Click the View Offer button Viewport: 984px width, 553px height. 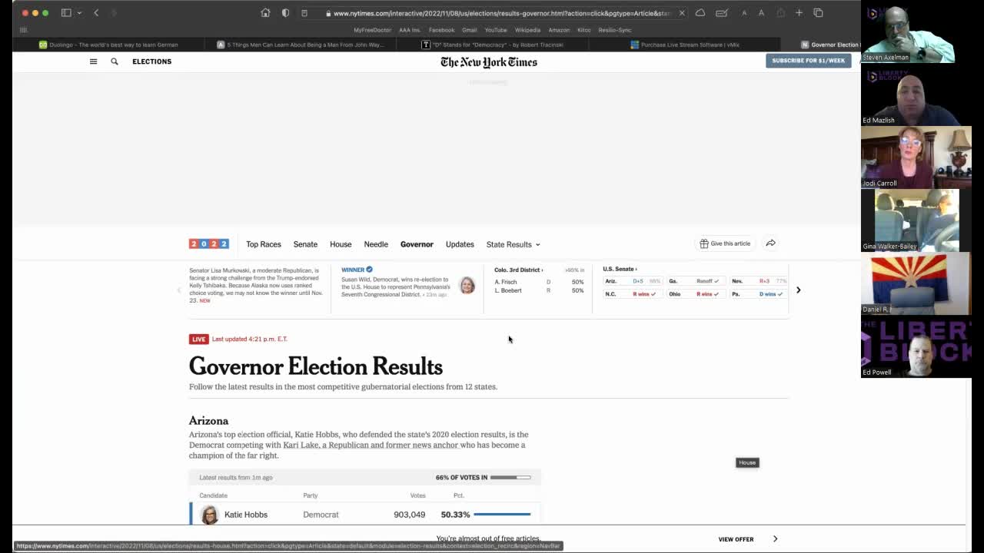[736, 539]
